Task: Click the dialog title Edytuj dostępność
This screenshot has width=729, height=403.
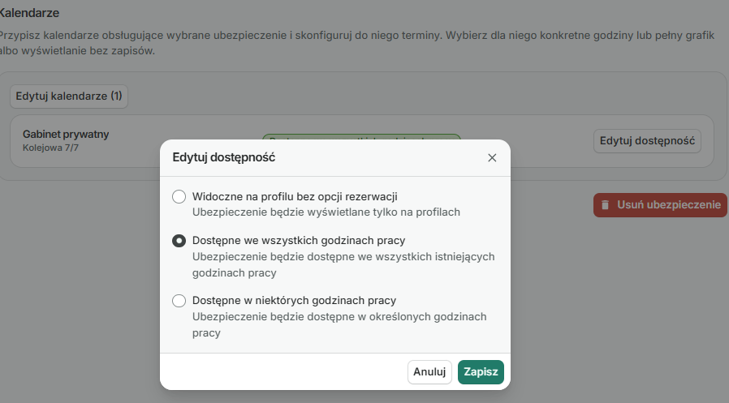Action: 223,157
